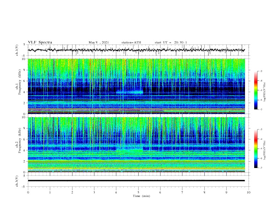280x216 pixels.
Task: Click the '-7' label on ch.1 colorbar
Action: [x=261, y=109]
